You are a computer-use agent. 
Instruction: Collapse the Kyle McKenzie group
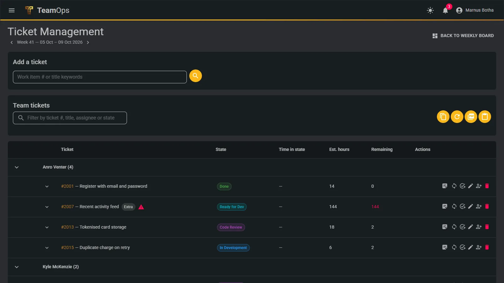point(17,267)
